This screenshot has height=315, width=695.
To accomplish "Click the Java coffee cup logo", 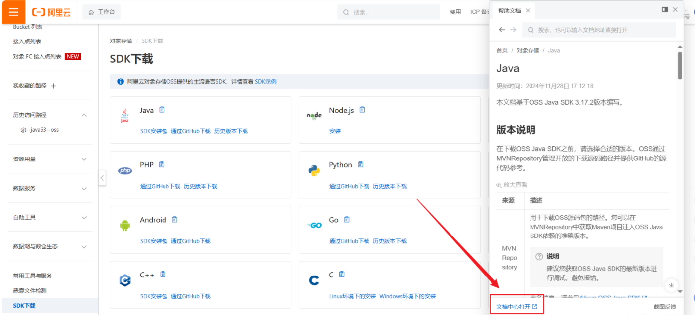I will (124, 116).
